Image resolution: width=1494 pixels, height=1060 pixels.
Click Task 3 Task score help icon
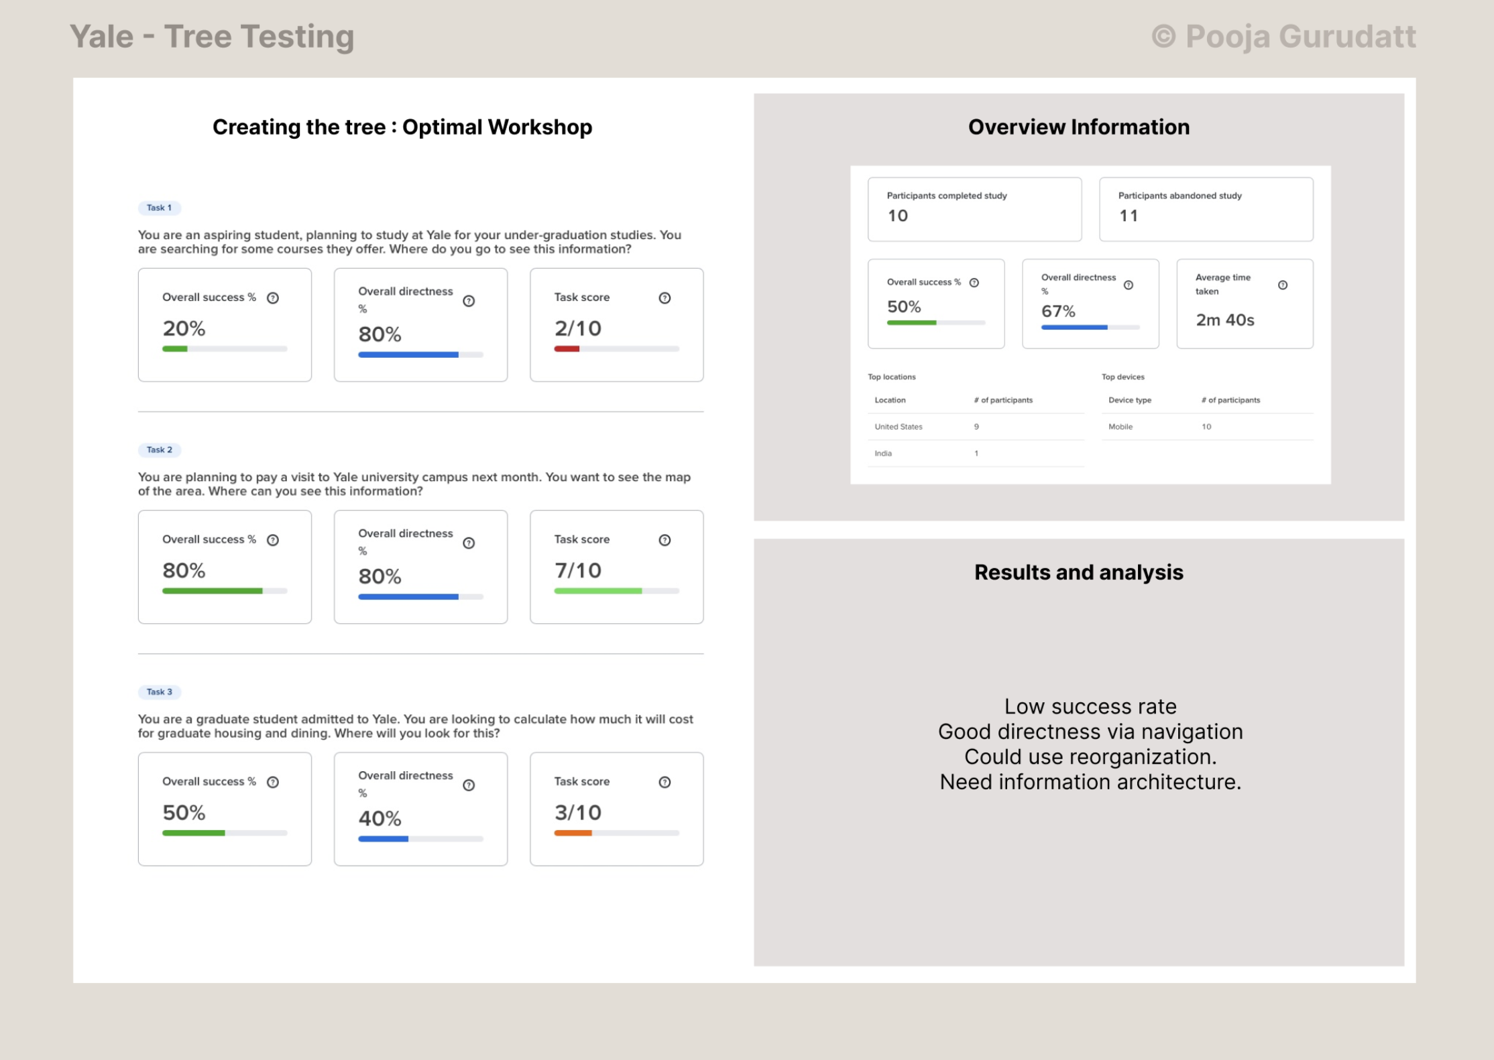click(665, 782)
